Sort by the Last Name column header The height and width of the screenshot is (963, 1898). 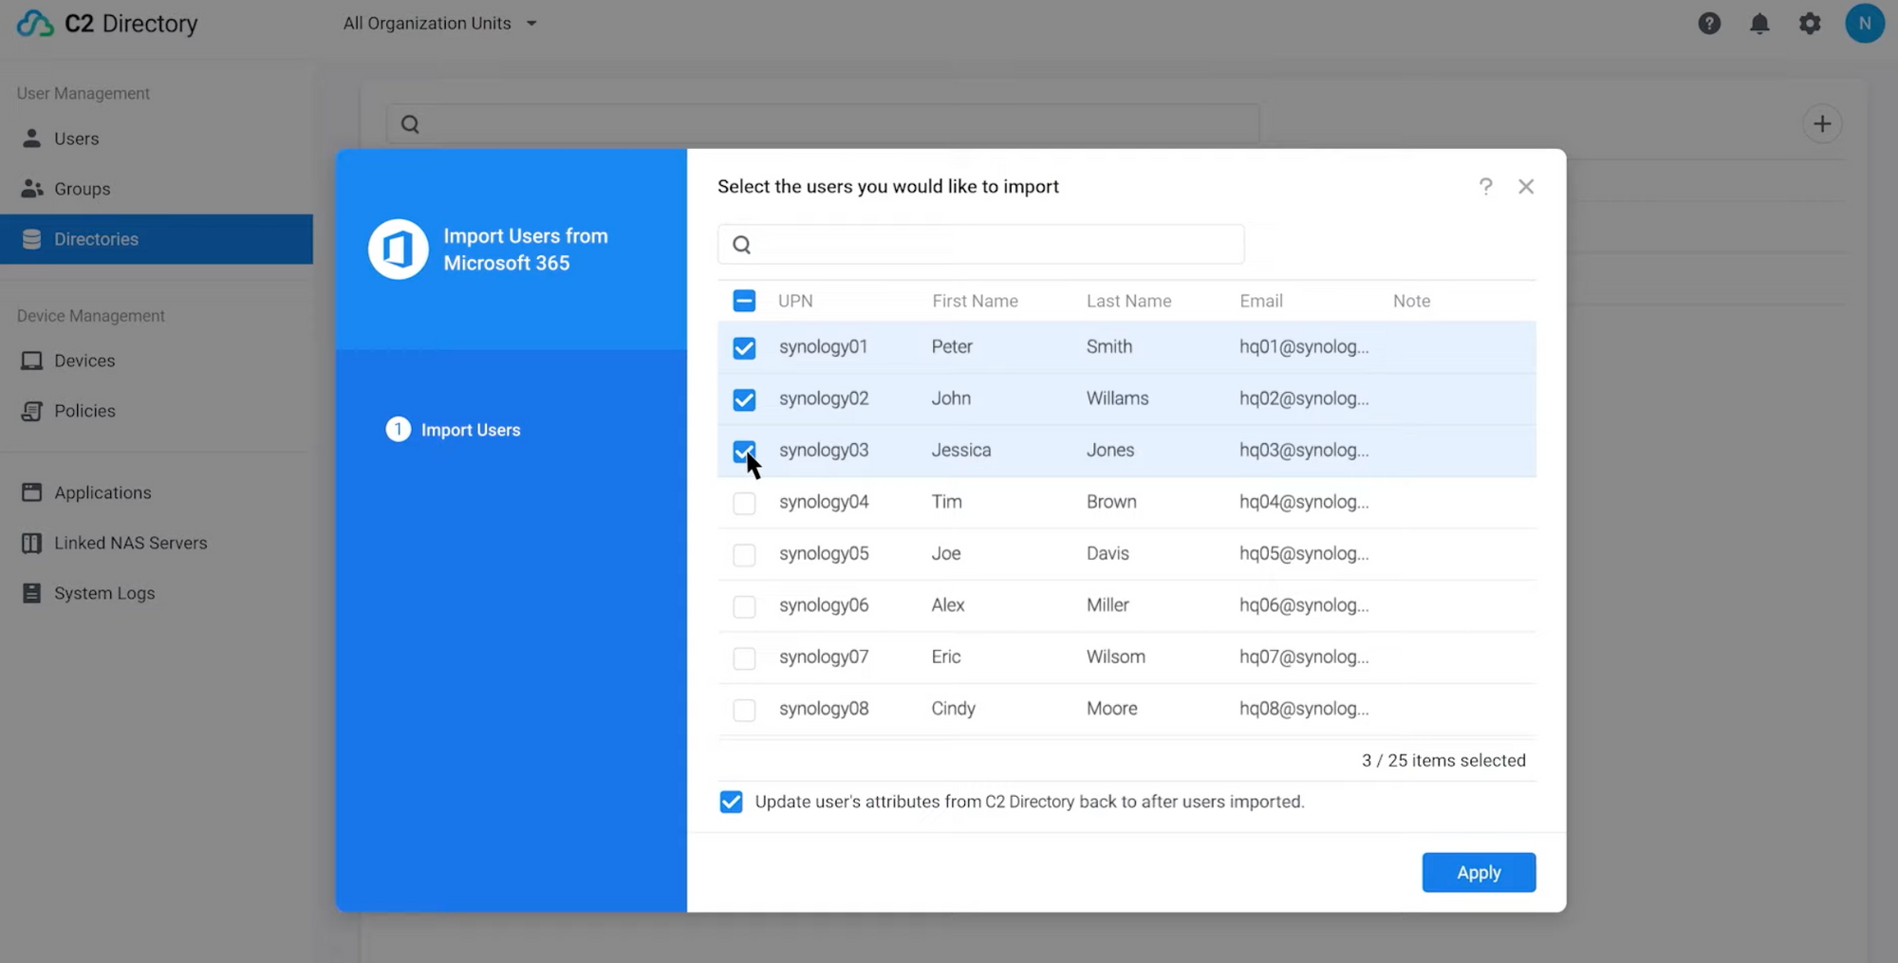(1128, 301)
